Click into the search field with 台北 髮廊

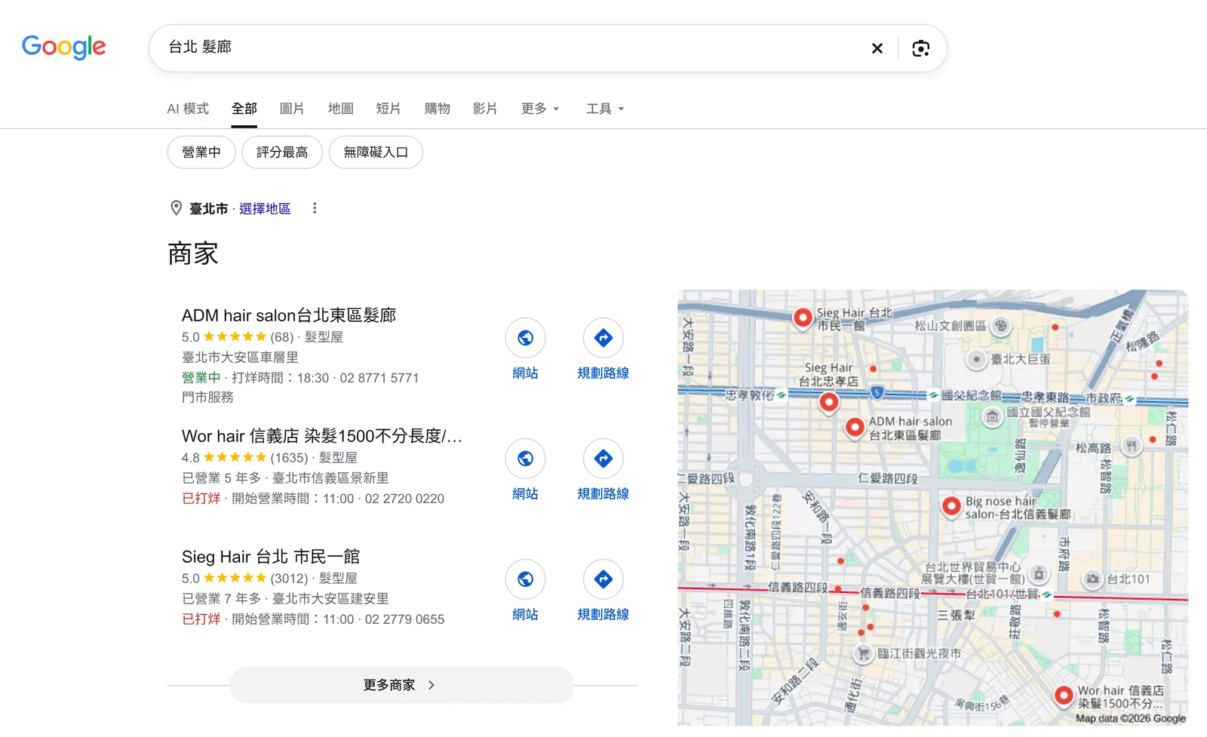(505, 48)
